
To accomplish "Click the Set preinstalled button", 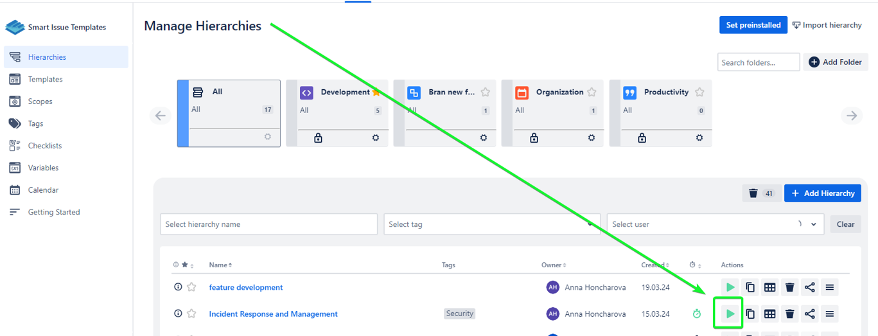I will point(753,25).
